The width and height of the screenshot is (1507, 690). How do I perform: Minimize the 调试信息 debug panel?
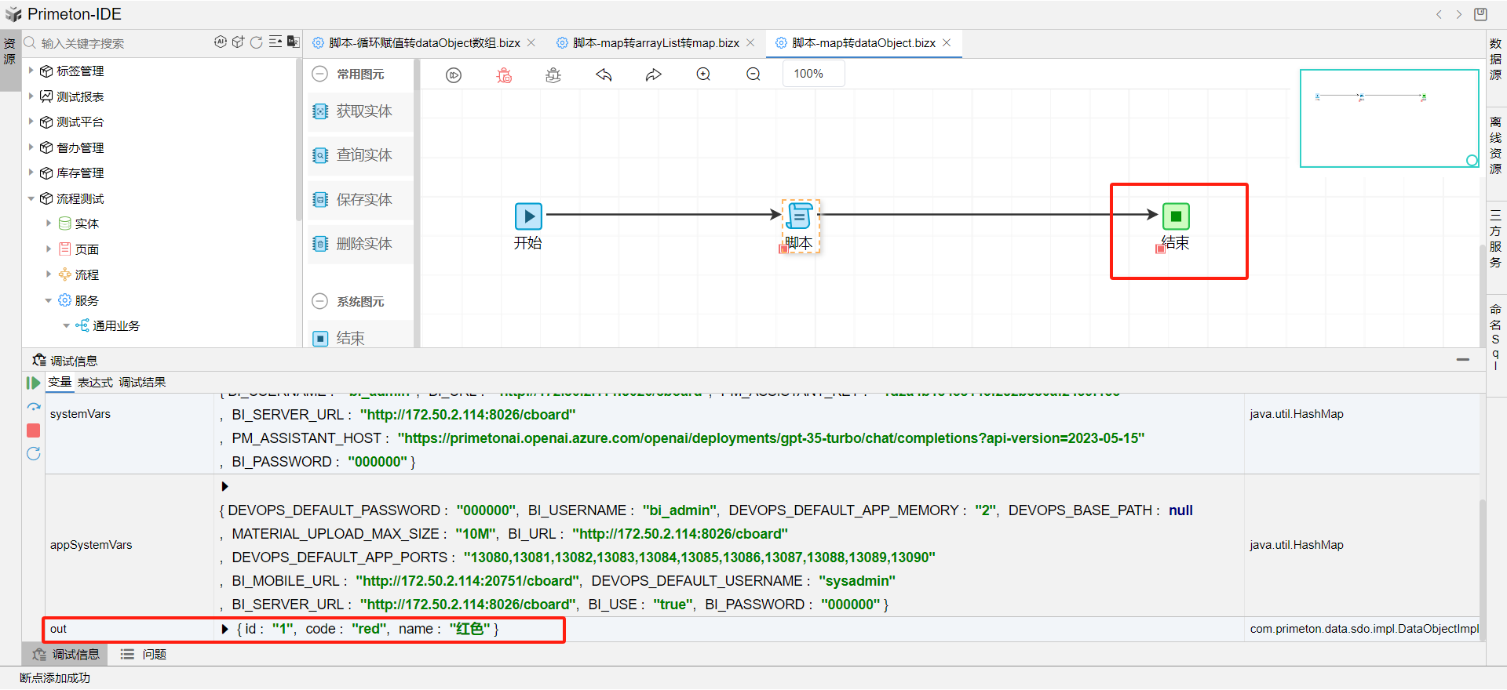click(x=1462, y=360)
